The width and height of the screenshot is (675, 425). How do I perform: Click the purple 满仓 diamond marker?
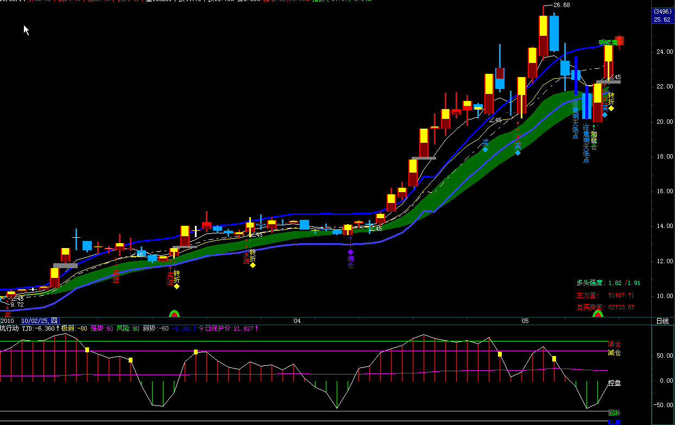[350, 252]
